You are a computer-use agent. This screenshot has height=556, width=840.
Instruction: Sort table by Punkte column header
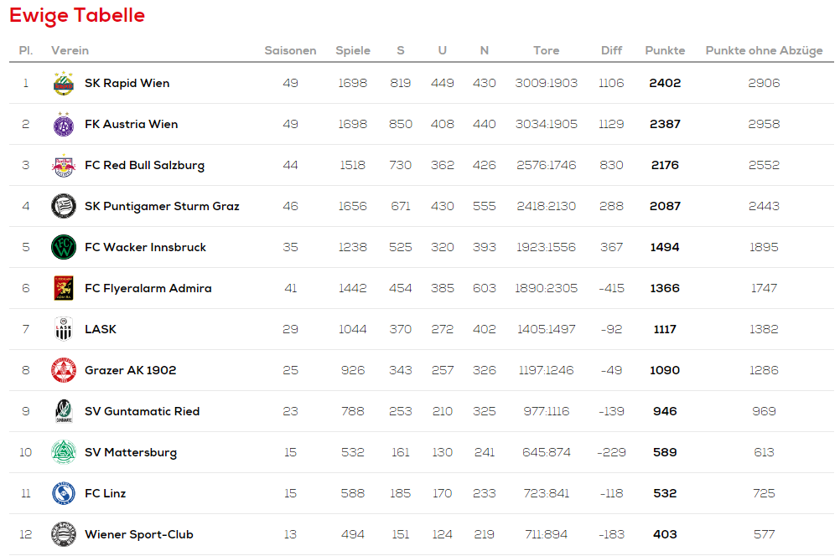coord(665,50)
